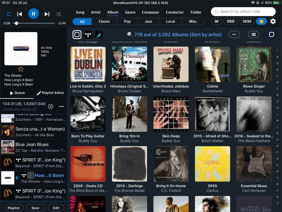Select Senza una...t a Woman) queue item
This screenshot has width=282, height=212.
(33, 131)
